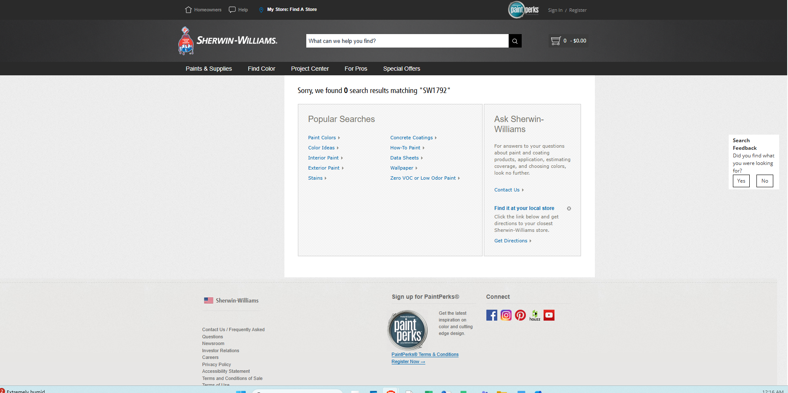The height and width of the screenshot is (393, 788).
Task: Focus the 'What can we help you find?' field
Action: (407, 41)
